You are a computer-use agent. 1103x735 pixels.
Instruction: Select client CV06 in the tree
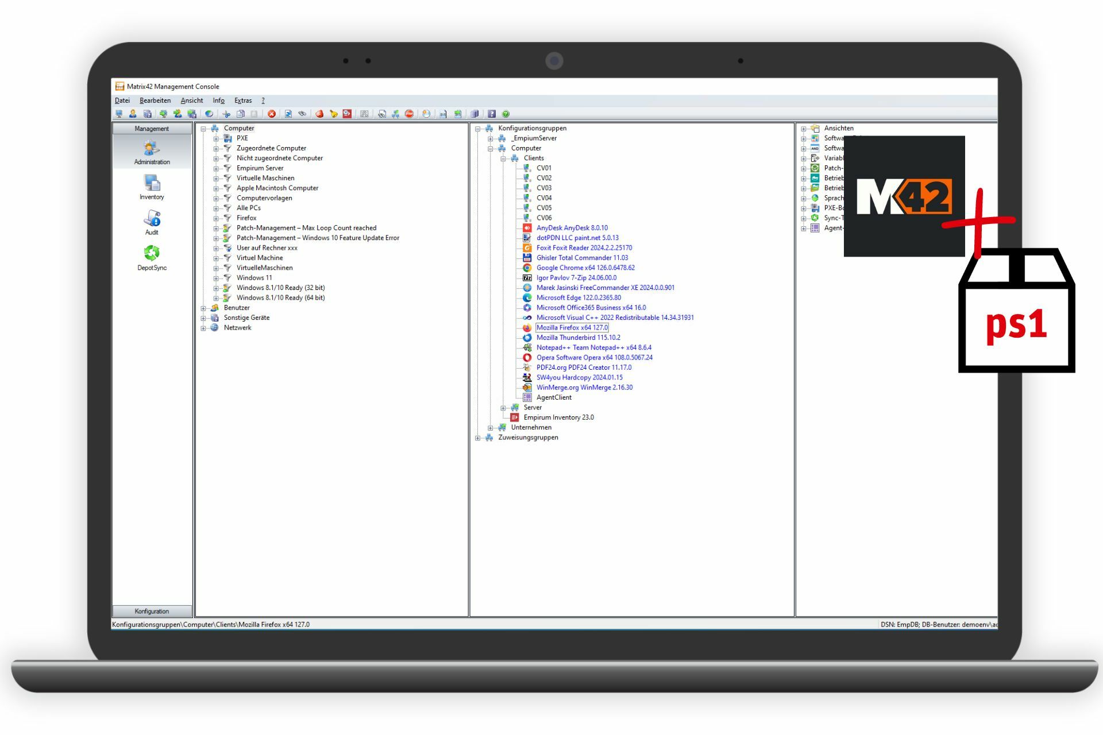[544, 218]
